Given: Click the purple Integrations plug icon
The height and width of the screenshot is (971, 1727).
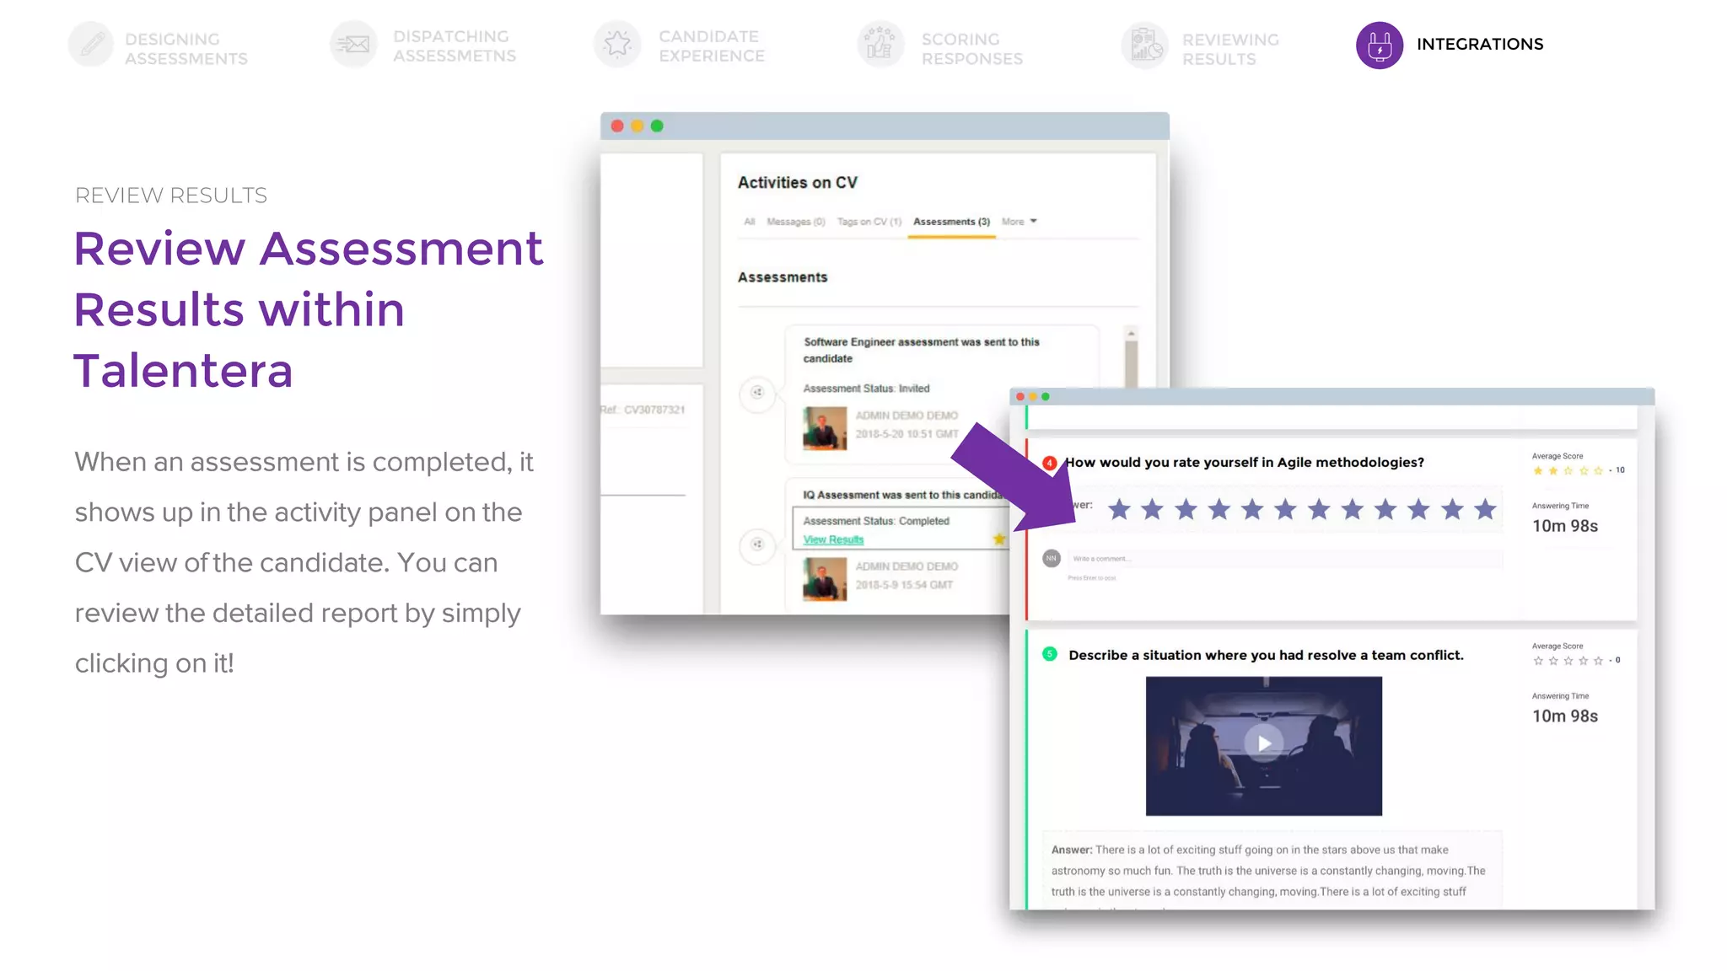Looking at the screenshot, I should point(1380,45).
